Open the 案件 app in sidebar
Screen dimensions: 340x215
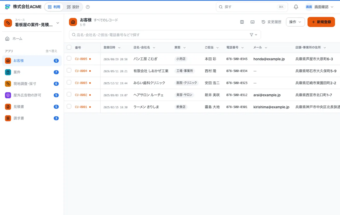tap(32, 72)
